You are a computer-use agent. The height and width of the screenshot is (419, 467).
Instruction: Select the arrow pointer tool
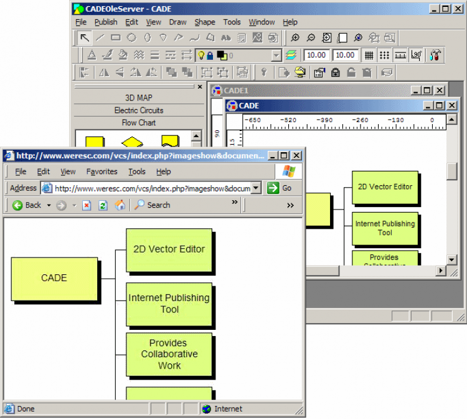click(85, 38)
